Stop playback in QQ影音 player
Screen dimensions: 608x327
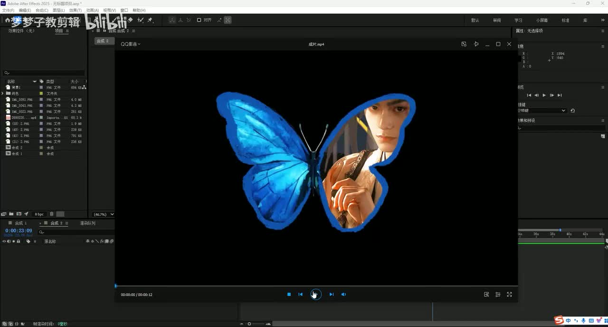point(289,294)
